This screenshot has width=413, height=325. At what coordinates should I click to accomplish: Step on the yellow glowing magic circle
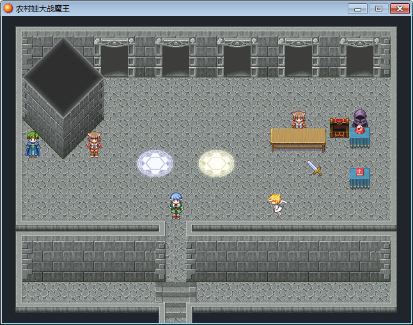pyautogui.click(x=216, y=163)
